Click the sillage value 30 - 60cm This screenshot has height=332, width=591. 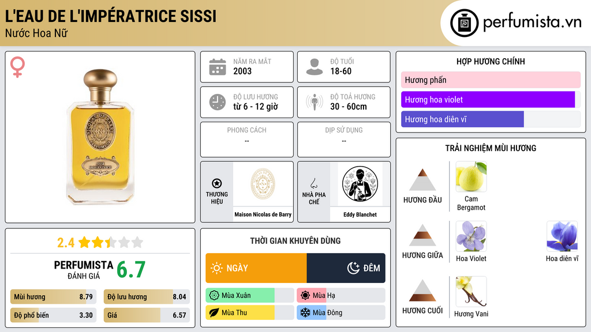349,107
